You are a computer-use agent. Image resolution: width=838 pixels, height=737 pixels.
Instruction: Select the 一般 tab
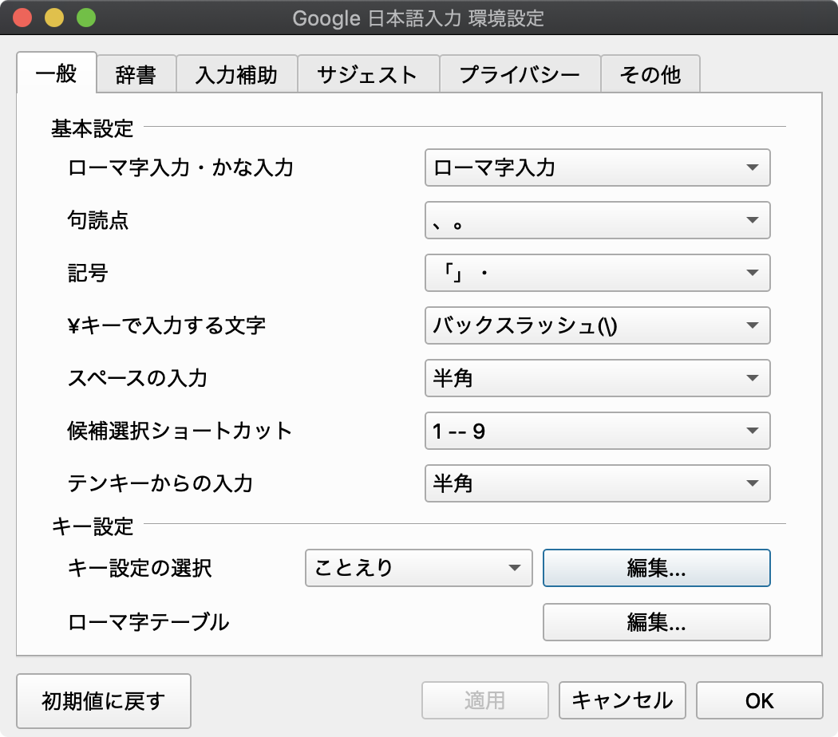(57, 73)
